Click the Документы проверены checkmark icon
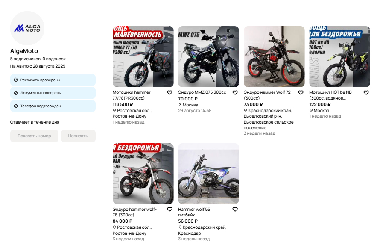This screenshot has height=248, width=383. 16,93
